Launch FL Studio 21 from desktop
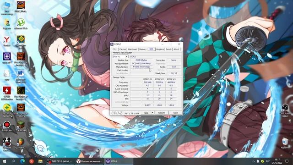Viewport: 293px width, 165px height. click(x=21, y=143)
